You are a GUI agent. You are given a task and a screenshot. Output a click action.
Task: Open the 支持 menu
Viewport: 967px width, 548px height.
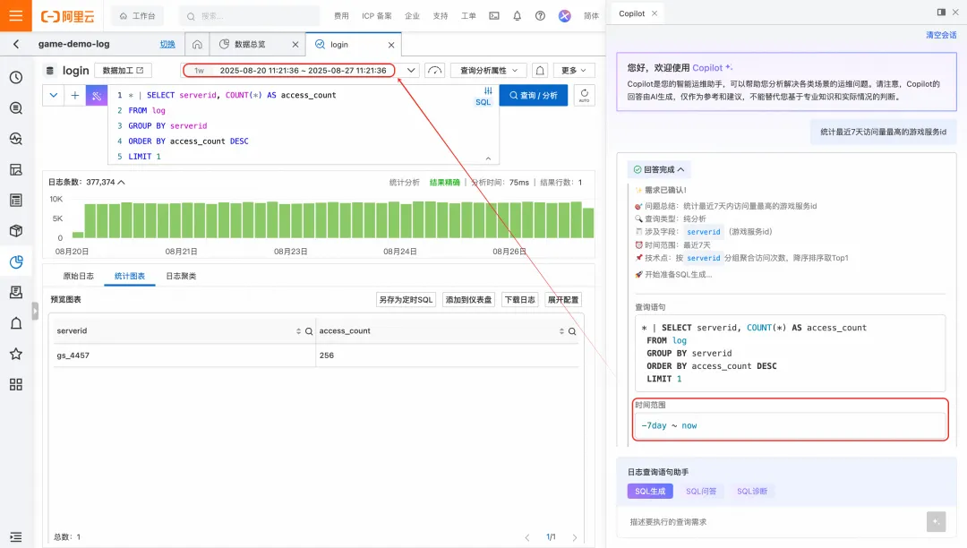pos(441,16)
